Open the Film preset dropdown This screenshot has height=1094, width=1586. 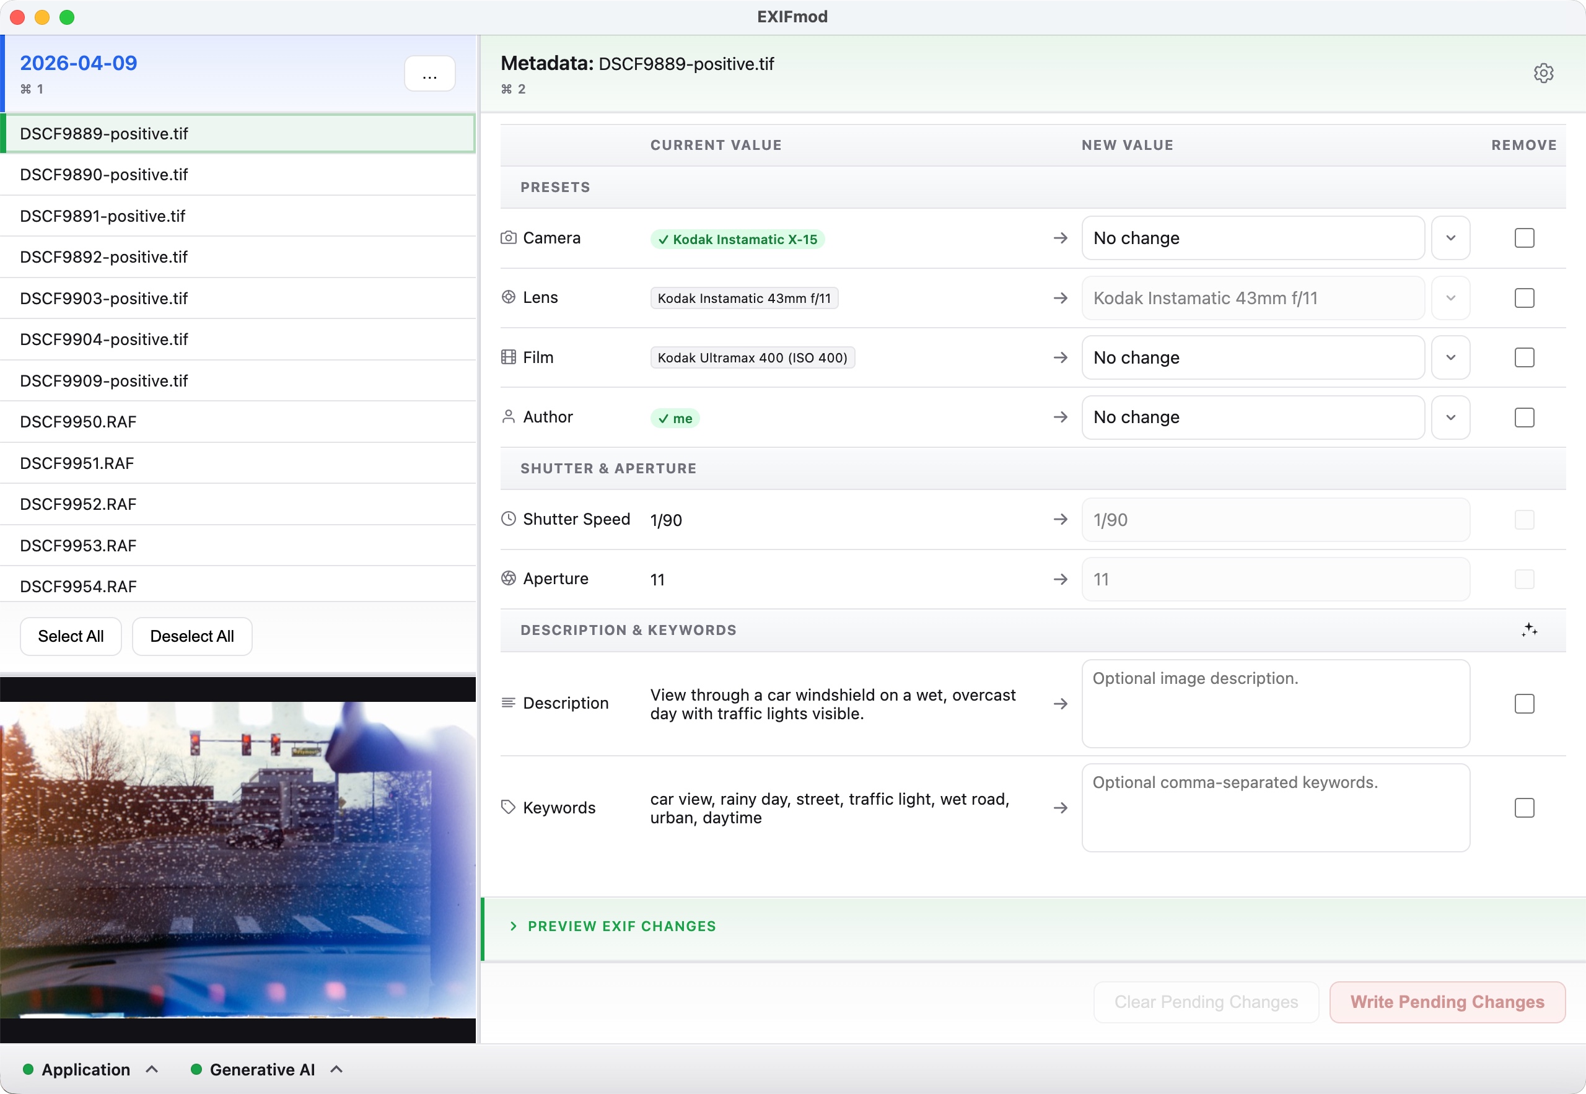[1450, 357]
